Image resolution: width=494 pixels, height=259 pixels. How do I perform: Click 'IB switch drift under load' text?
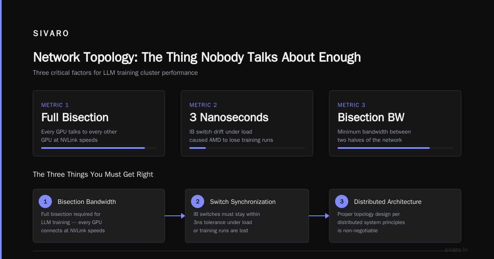coord(221,132)
